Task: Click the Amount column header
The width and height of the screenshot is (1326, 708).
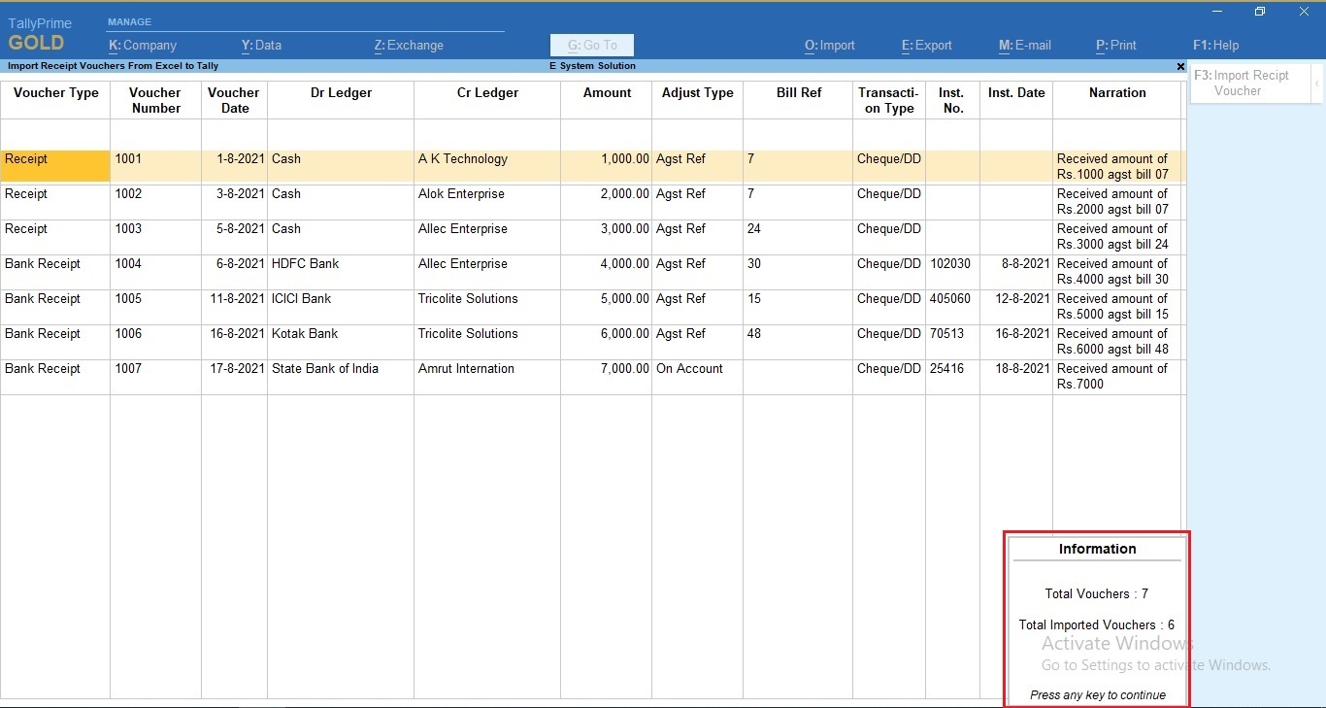Action: click(x=607, y=92)
